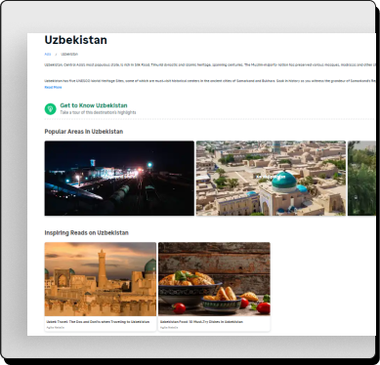Click 'Take a tour of this destination's highlights' text

pyautogui.click(x=98, y=112)
